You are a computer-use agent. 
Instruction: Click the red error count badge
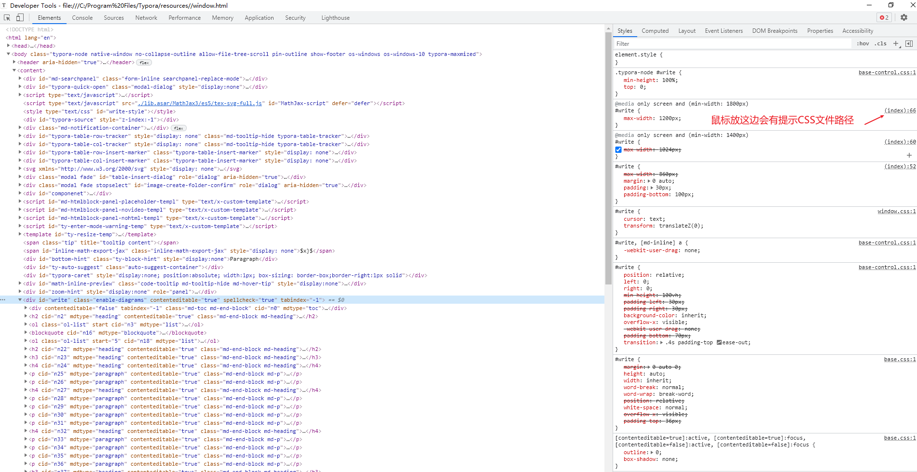tap(884, 17)
